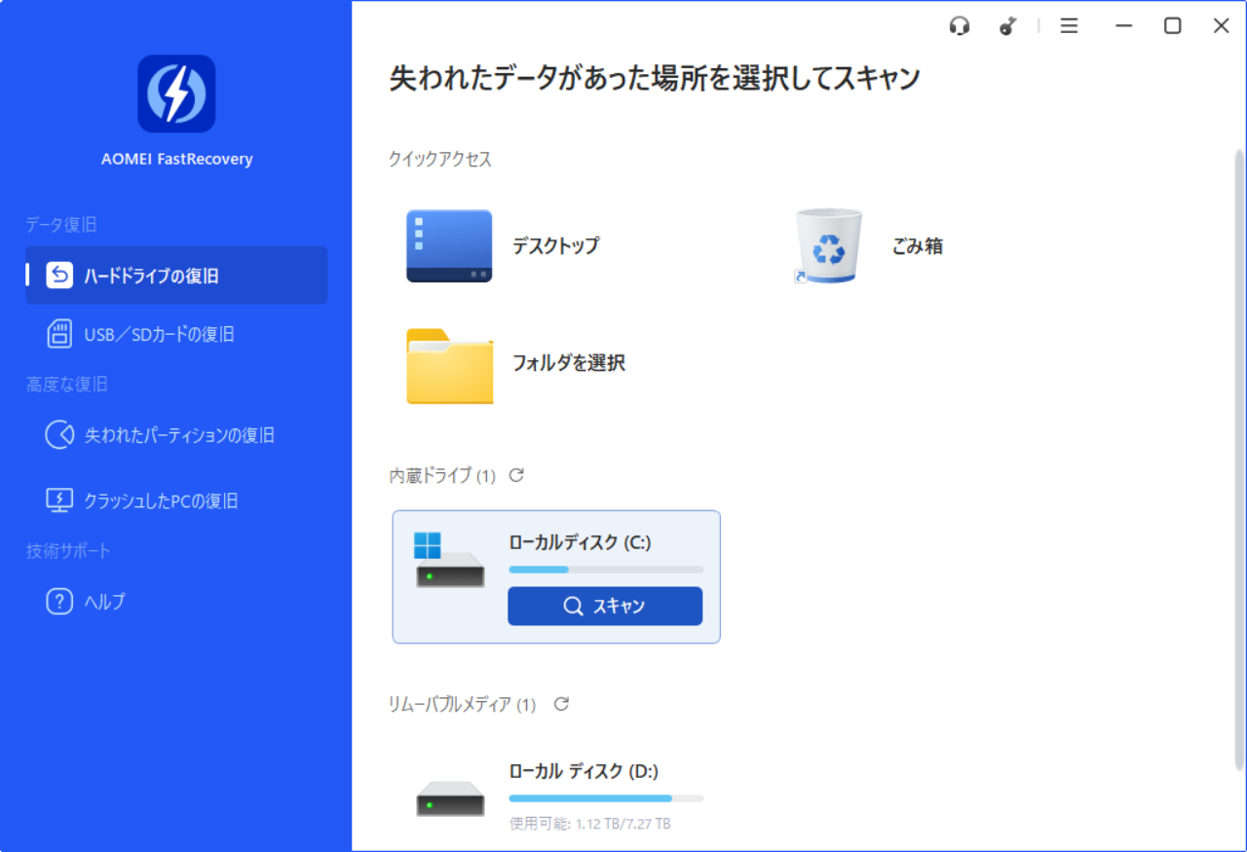Image resolution: width=1247 pixels, height=852 pixels.
Task: Click the recycle bin icon
Action: coord(828,245)
